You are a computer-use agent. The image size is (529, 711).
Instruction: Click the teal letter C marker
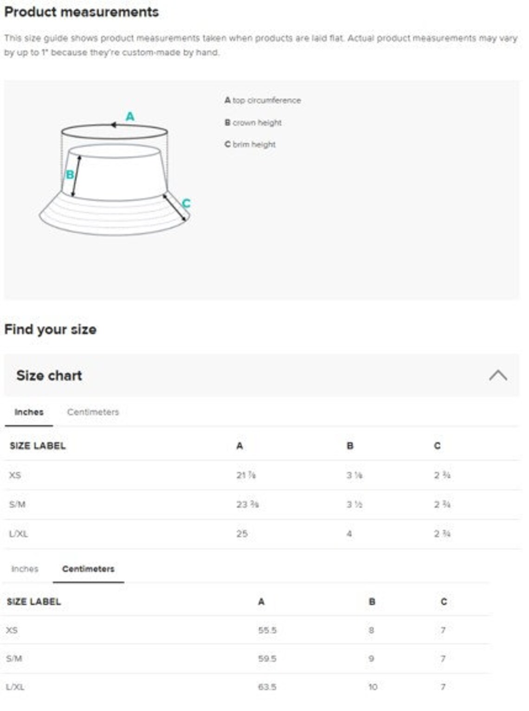click(x=186, y=203)
